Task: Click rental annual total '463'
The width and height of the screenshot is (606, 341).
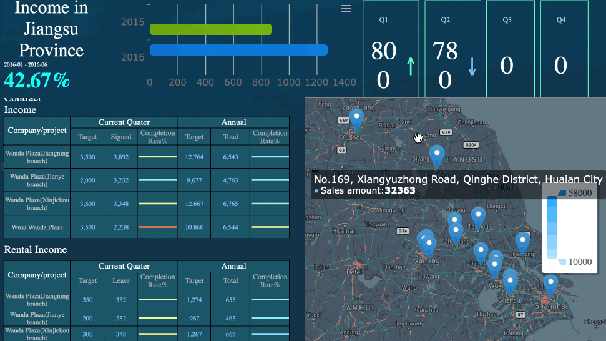Action: point(230,318)
